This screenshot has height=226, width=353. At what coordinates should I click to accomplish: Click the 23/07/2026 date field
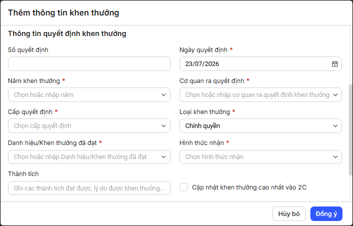point(260,63)
